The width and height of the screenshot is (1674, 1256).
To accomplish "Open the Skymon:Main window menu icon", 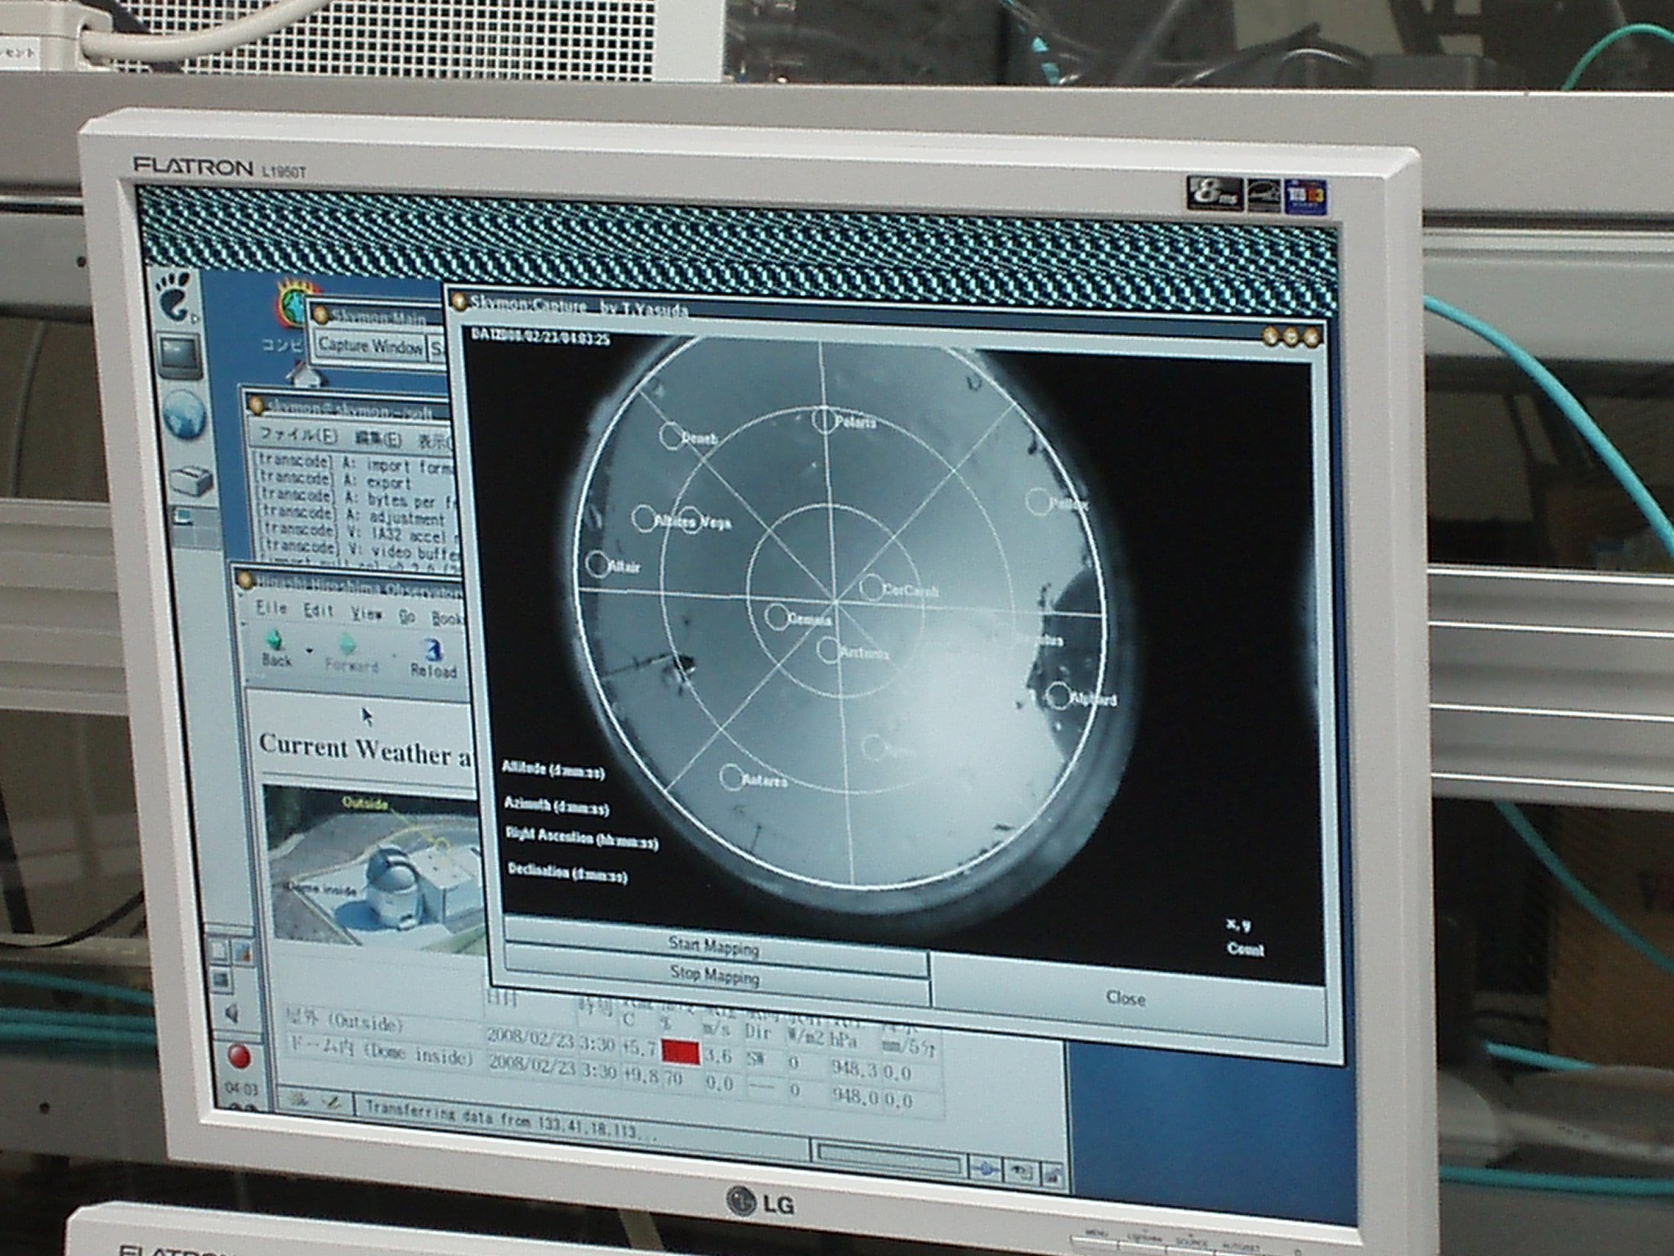I will coord(321,315).
